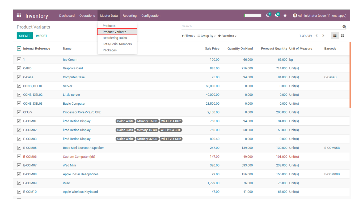Open the conversations chat icon
The image size is (363, 204).
277,15
